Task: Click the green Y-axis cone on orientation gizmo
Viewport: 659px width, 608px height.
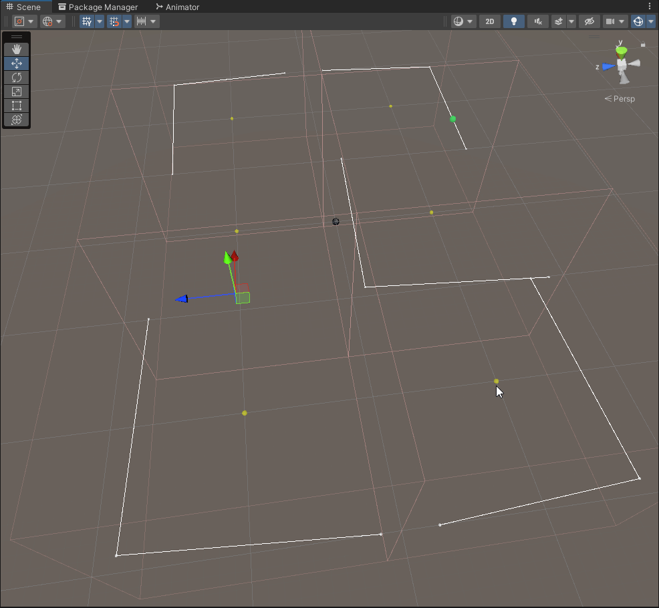Action: tap(622, 51)
